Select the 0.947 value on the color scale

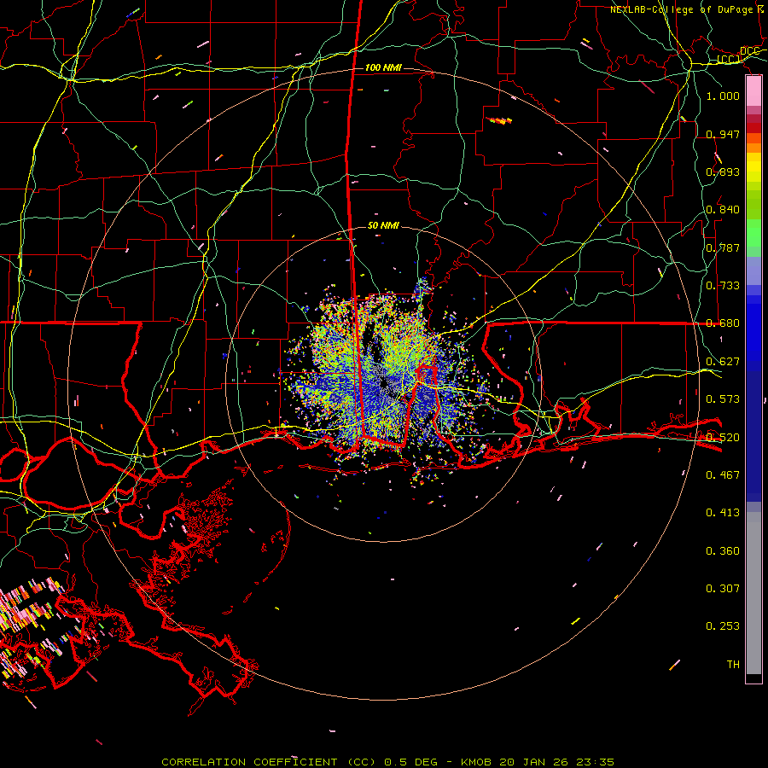point(723,134)
